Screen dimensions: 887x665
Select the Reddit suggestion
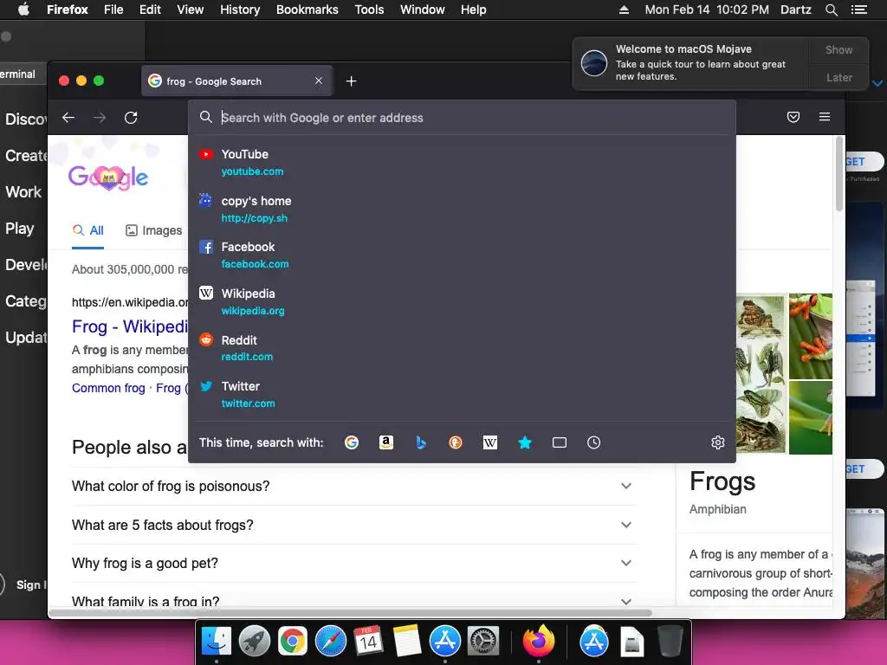pyautogui.click(x=462, y=348)
